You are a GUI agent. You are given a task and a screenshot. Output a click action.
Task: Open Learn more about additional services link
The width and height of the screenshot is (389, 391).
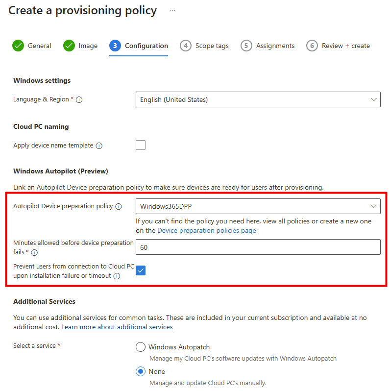[x=117, y=327]
